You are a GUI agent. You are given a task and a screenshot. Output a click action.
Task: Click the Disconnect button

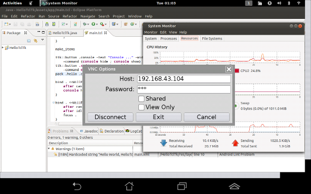110,117
